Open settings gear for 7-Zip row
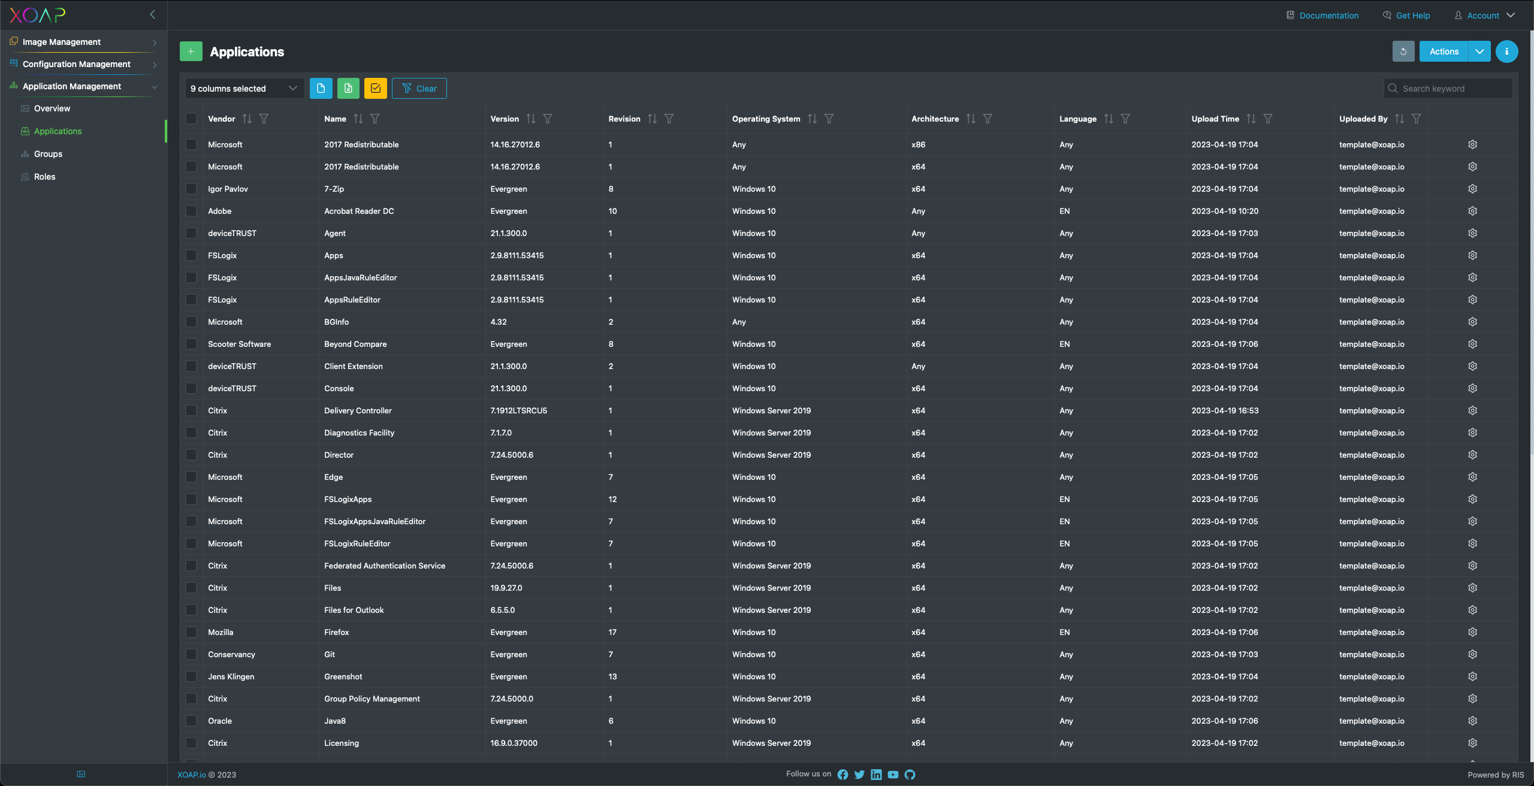The width and height of the screenshot is (1534, 786). coord(1472,189)
